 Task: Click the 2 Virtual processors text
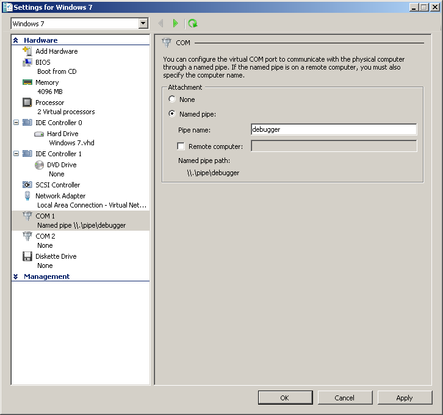tap(66, 112)
